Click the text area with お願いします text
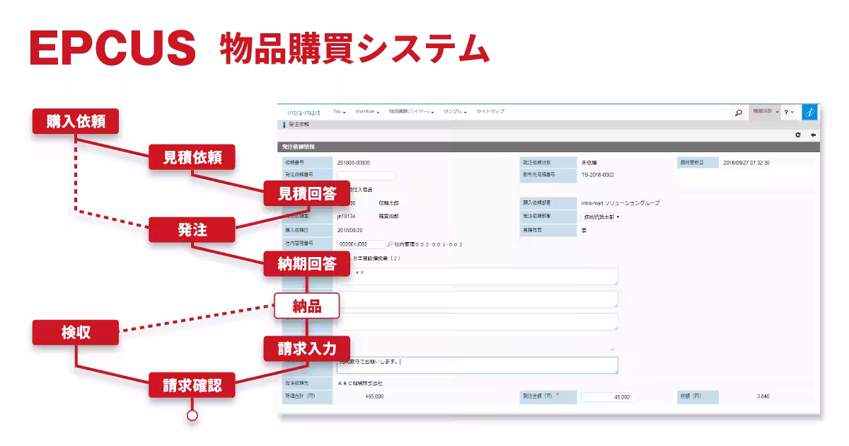 [478, 365]
